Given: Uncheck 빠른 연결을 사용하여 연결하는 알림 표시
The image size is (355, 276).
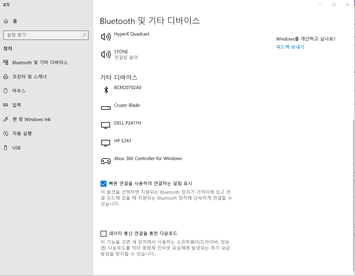Looking at the screenshot, I should (x=104, y=184).
